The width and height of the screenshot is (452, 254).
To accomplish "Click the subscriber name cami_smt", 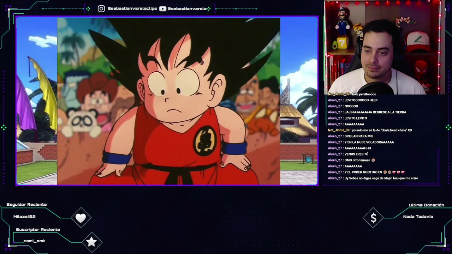I will [x=34, y=241].
